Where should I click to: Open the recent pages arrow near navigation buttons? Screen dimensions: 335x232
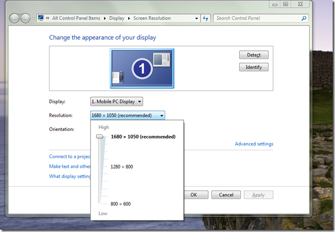click(33, 18)
